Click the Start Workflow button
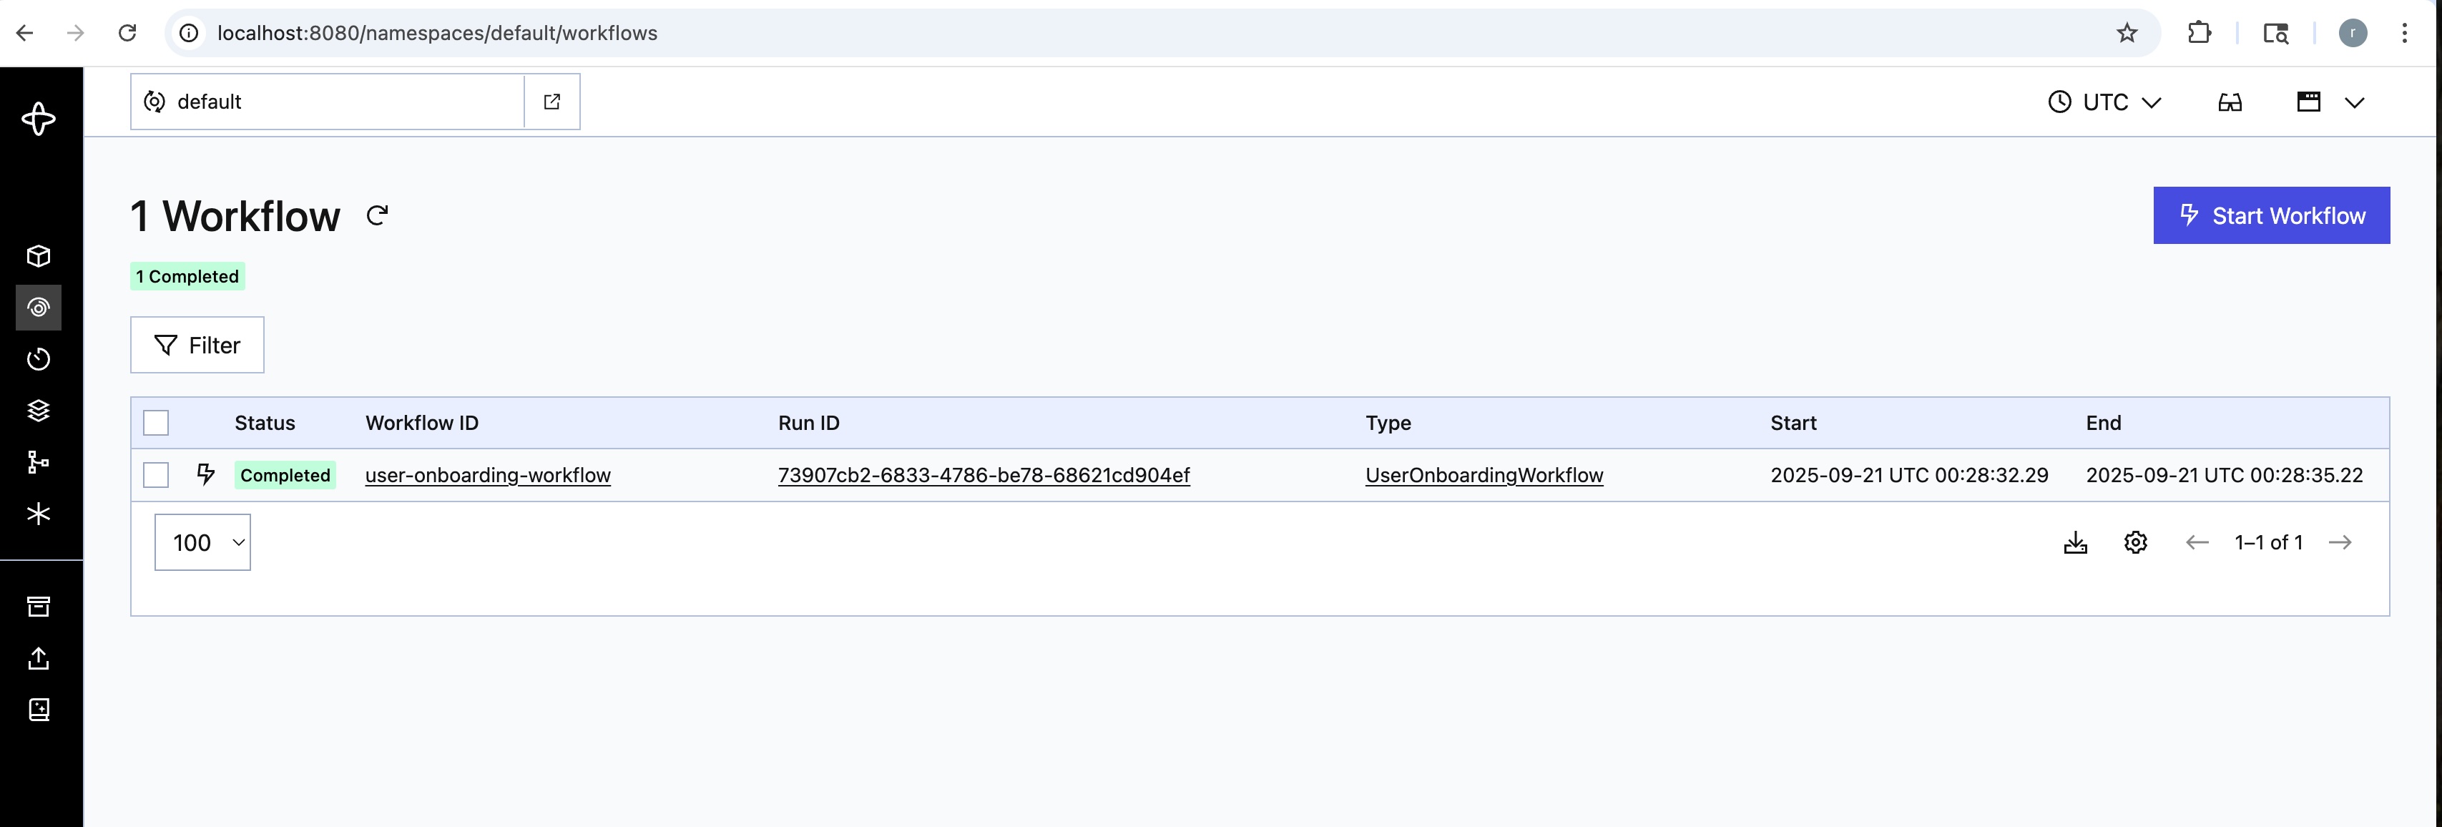This screenshot has height=827, width=2442. (x=2271, y=215)
